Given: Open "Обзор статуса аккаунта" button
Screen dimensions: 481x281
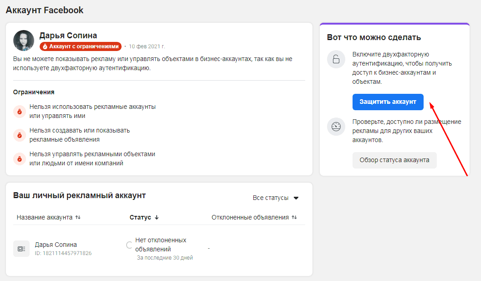Looking at the screenshot, I should click(394, 160).
